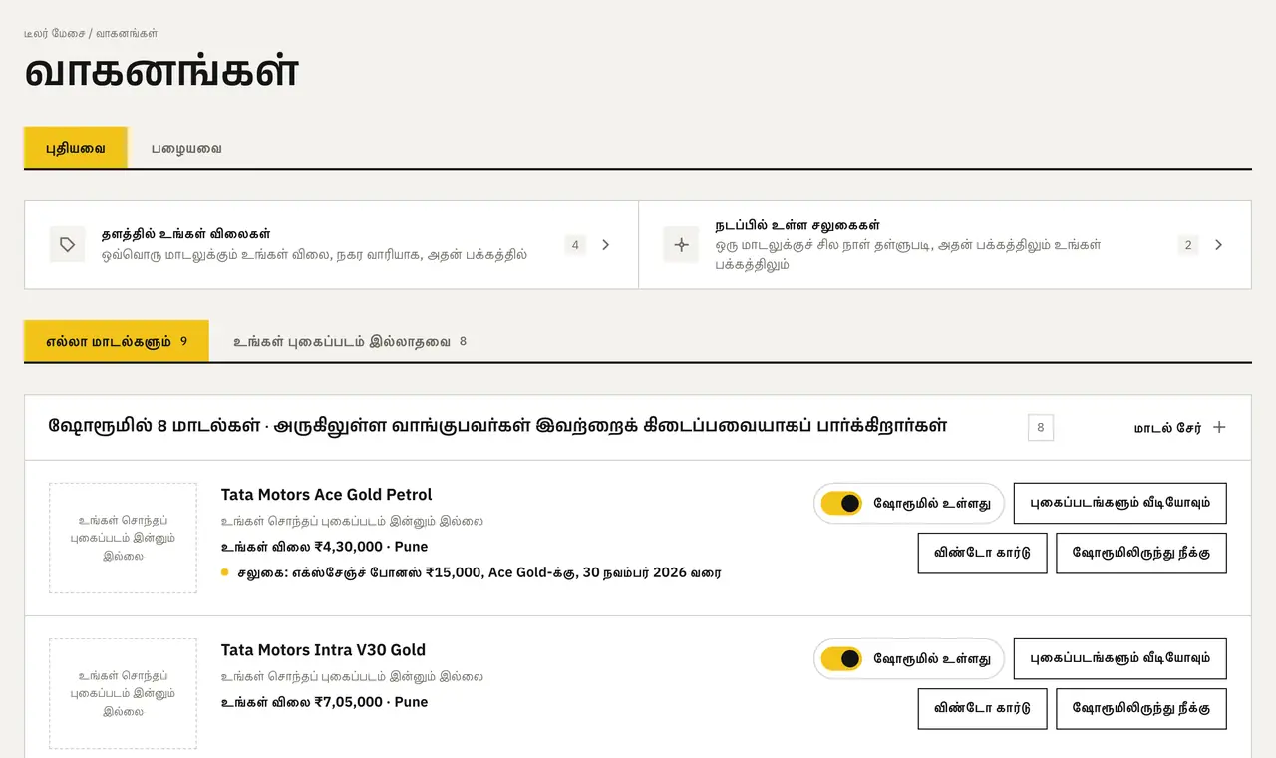Click count badge 4 in prices card
Viewport: 1276px width, 758px height.
pyautogui.click(x=575, y=245)
